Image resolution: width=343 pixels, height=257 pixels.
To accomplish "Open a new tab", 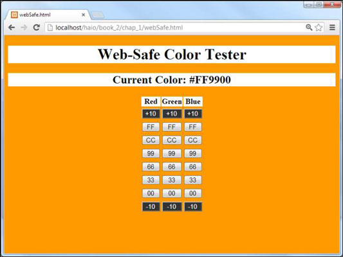I will point(97,15).
